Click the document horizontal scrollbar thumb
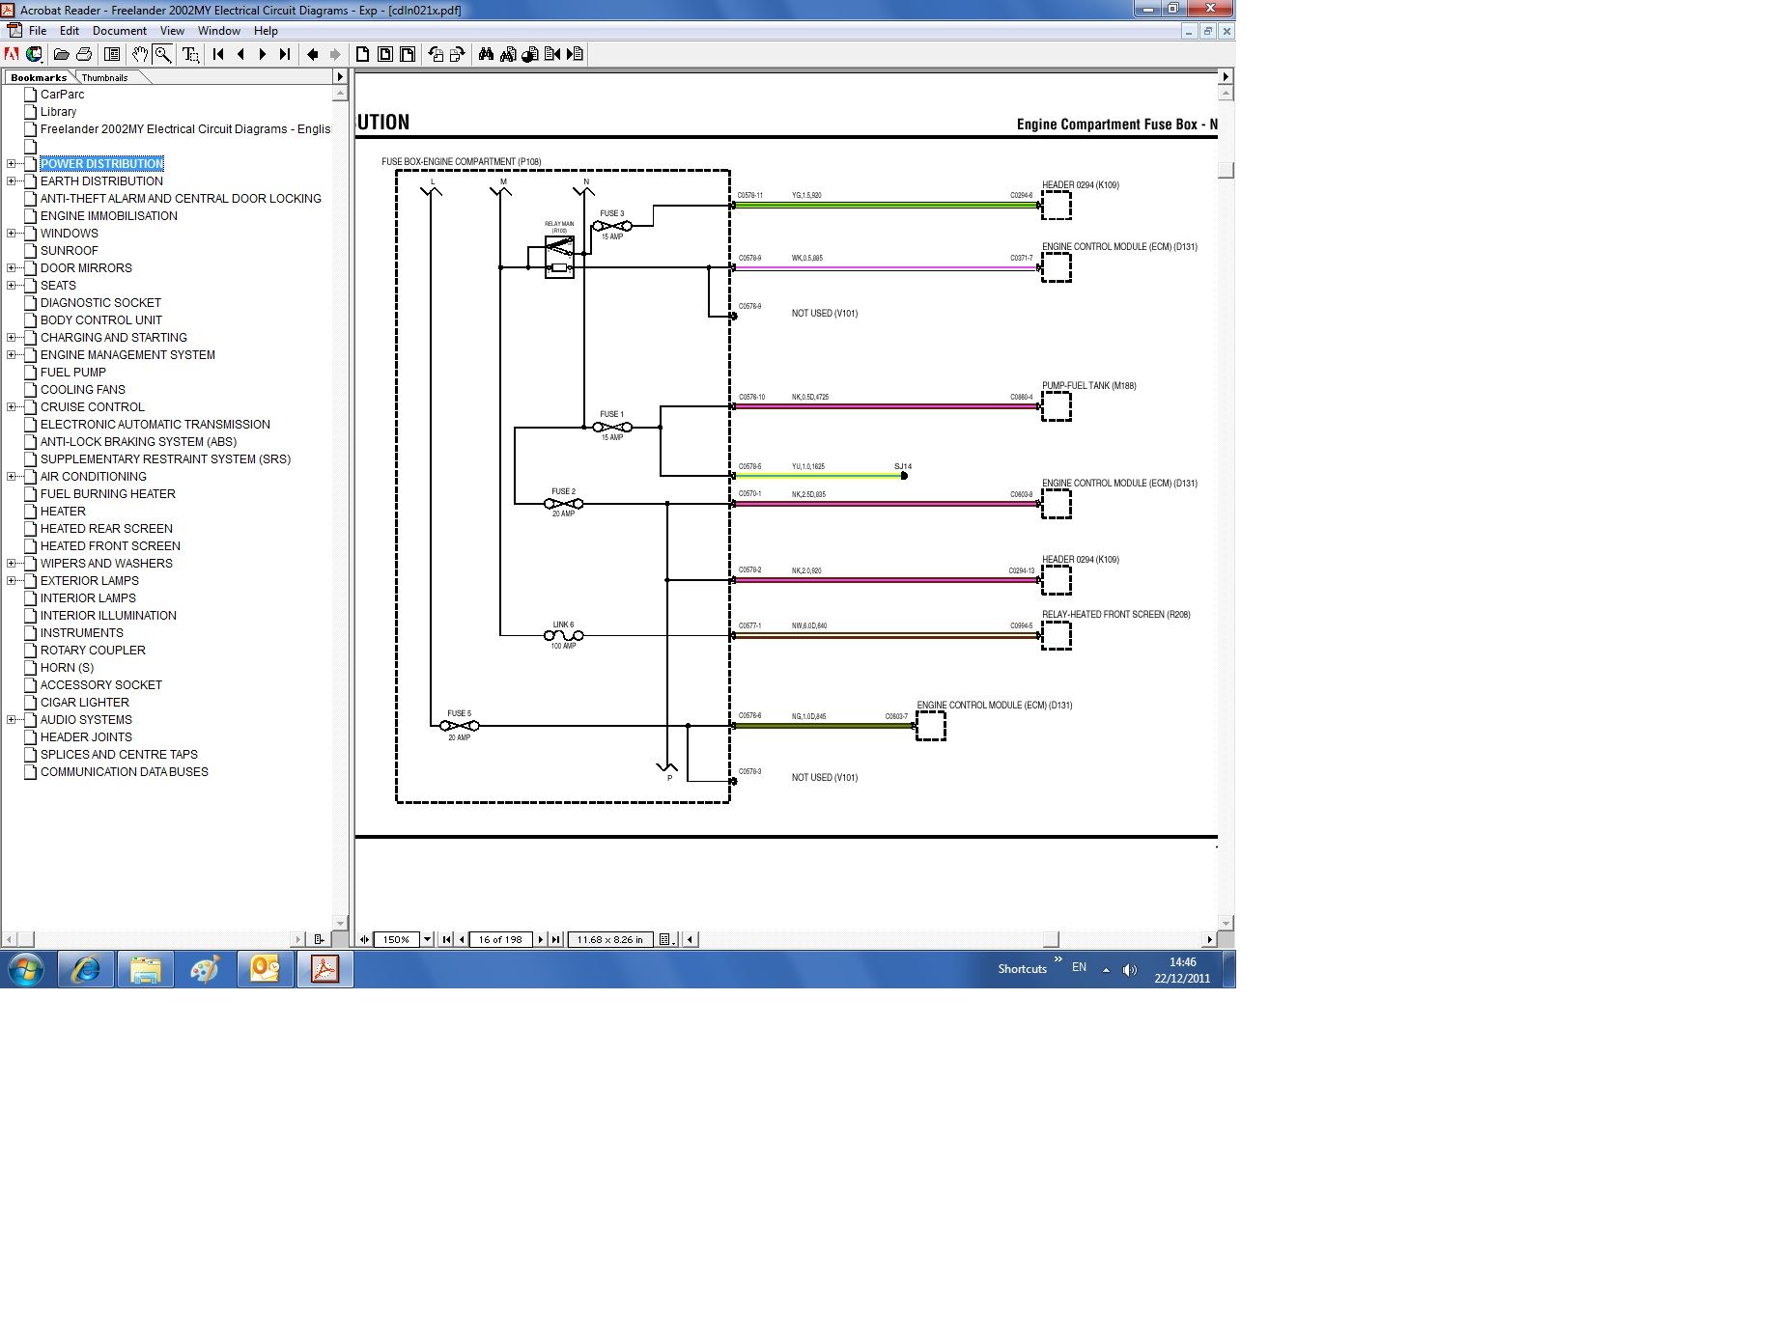This screenshot has width=1777, height=1332. pos(1052,939)
